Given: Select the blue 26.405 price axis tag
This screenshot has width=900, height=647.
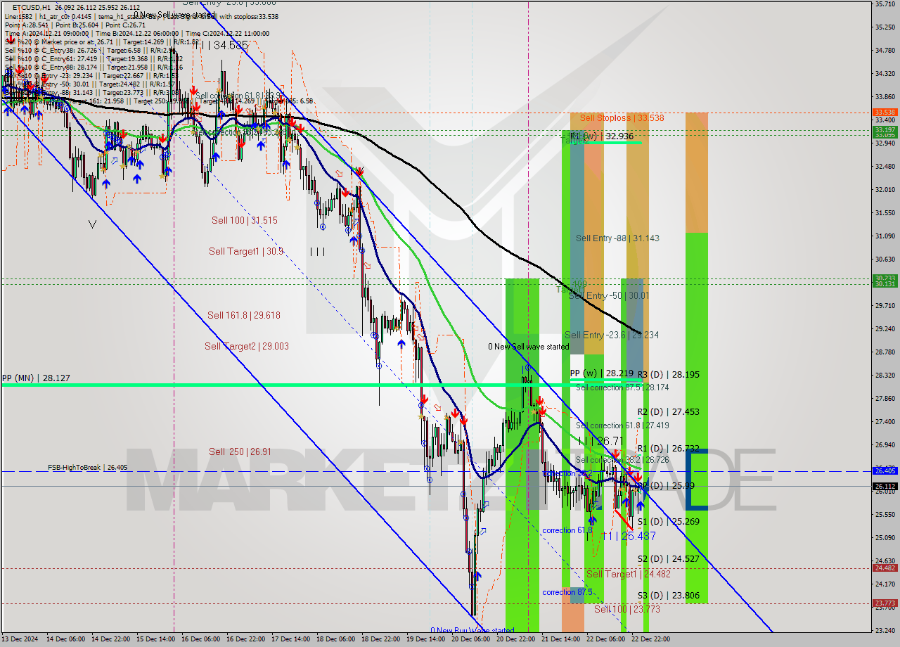Looking at the screenshot, I should tap(885, 471).
